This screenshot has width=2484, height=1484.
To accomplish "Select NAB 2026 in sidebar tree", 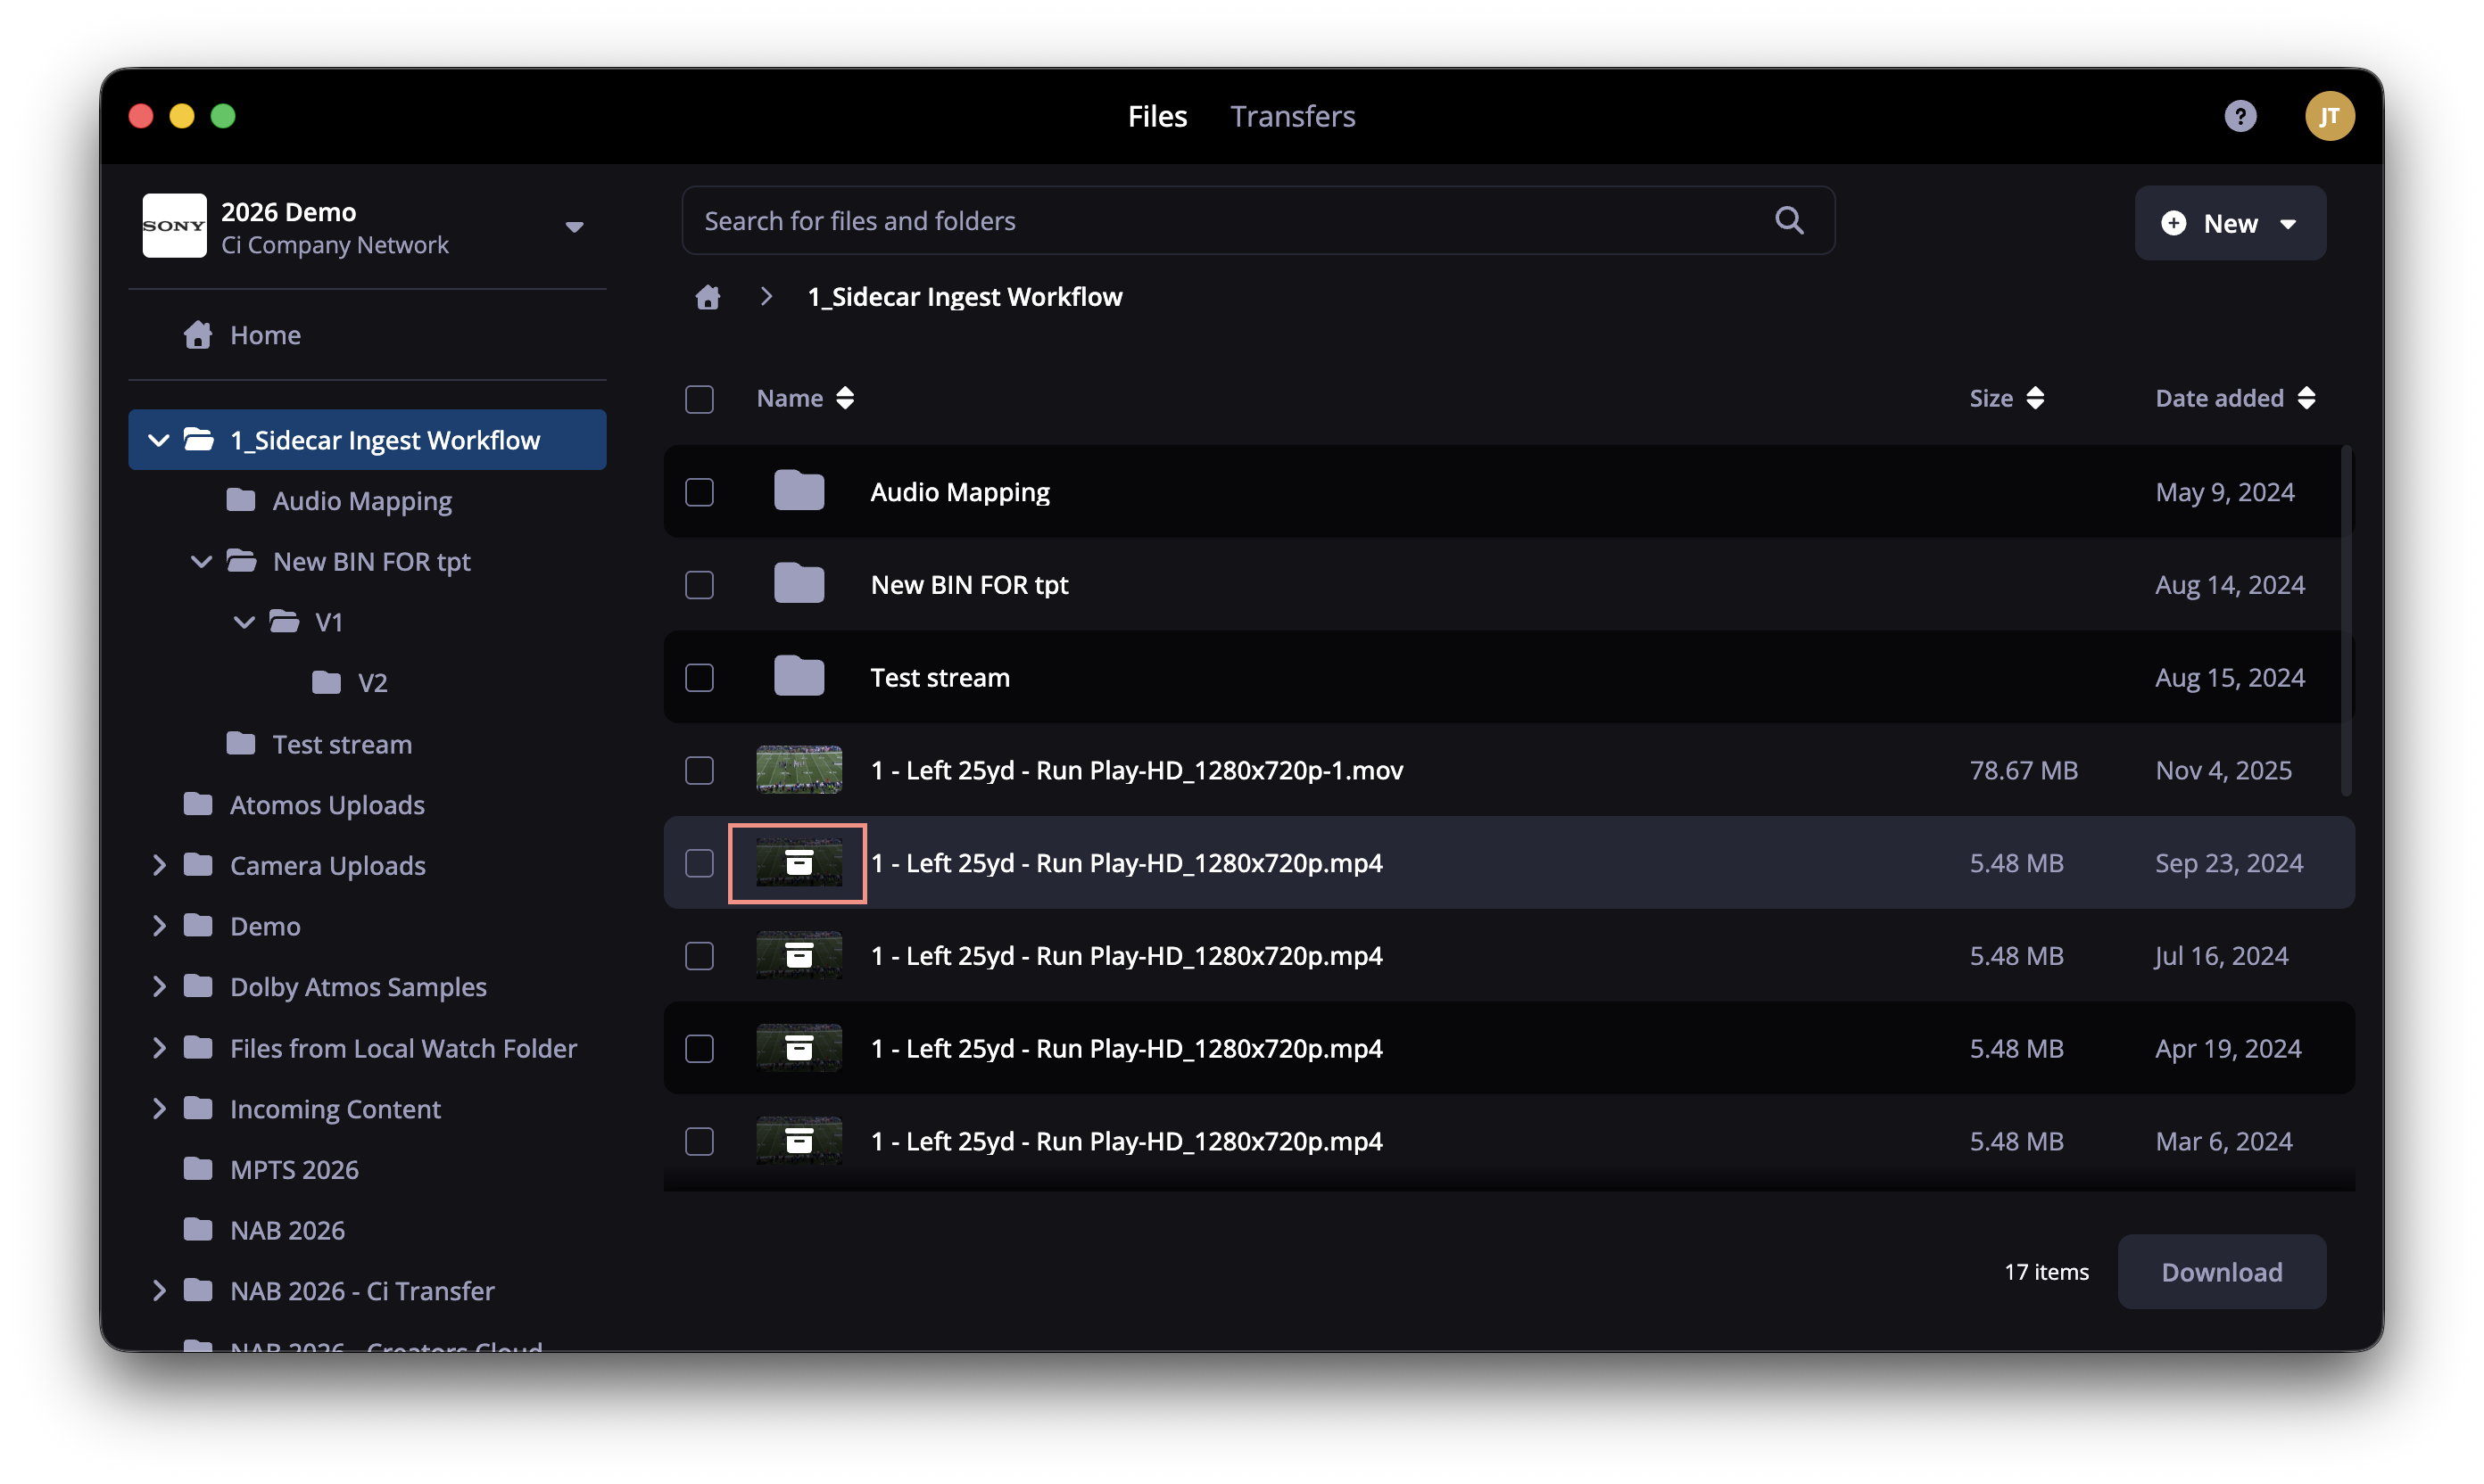I will coord(287,1230).
